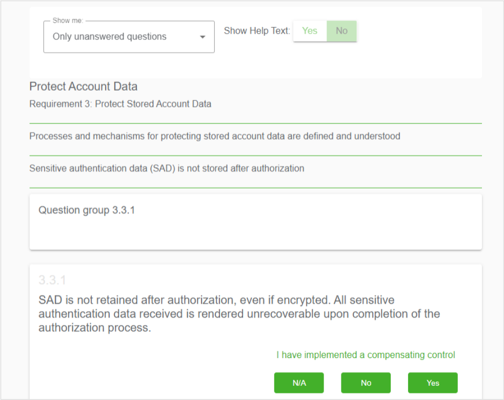
Task: Click 'I have implemented a compensating control' link
Action: tap(366, 355)
